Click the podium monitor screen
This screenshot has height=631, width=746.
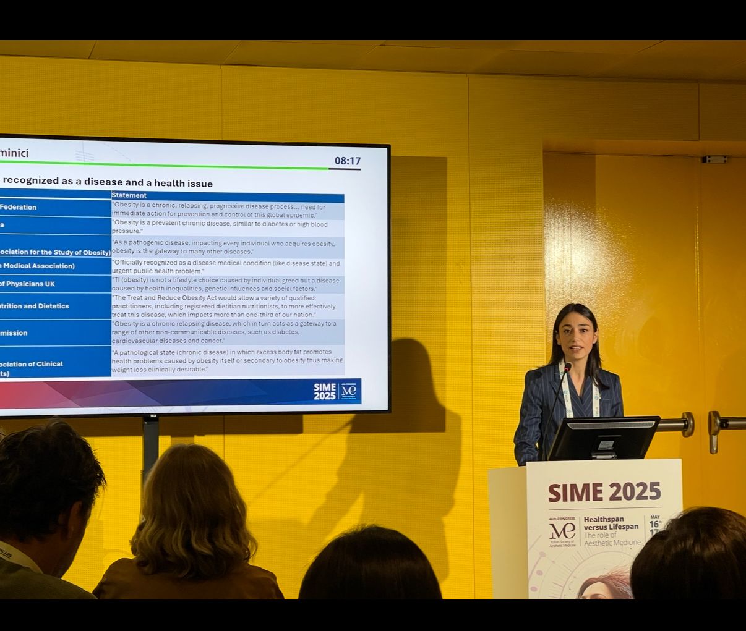pyautogui.click(x=602, y=438)
